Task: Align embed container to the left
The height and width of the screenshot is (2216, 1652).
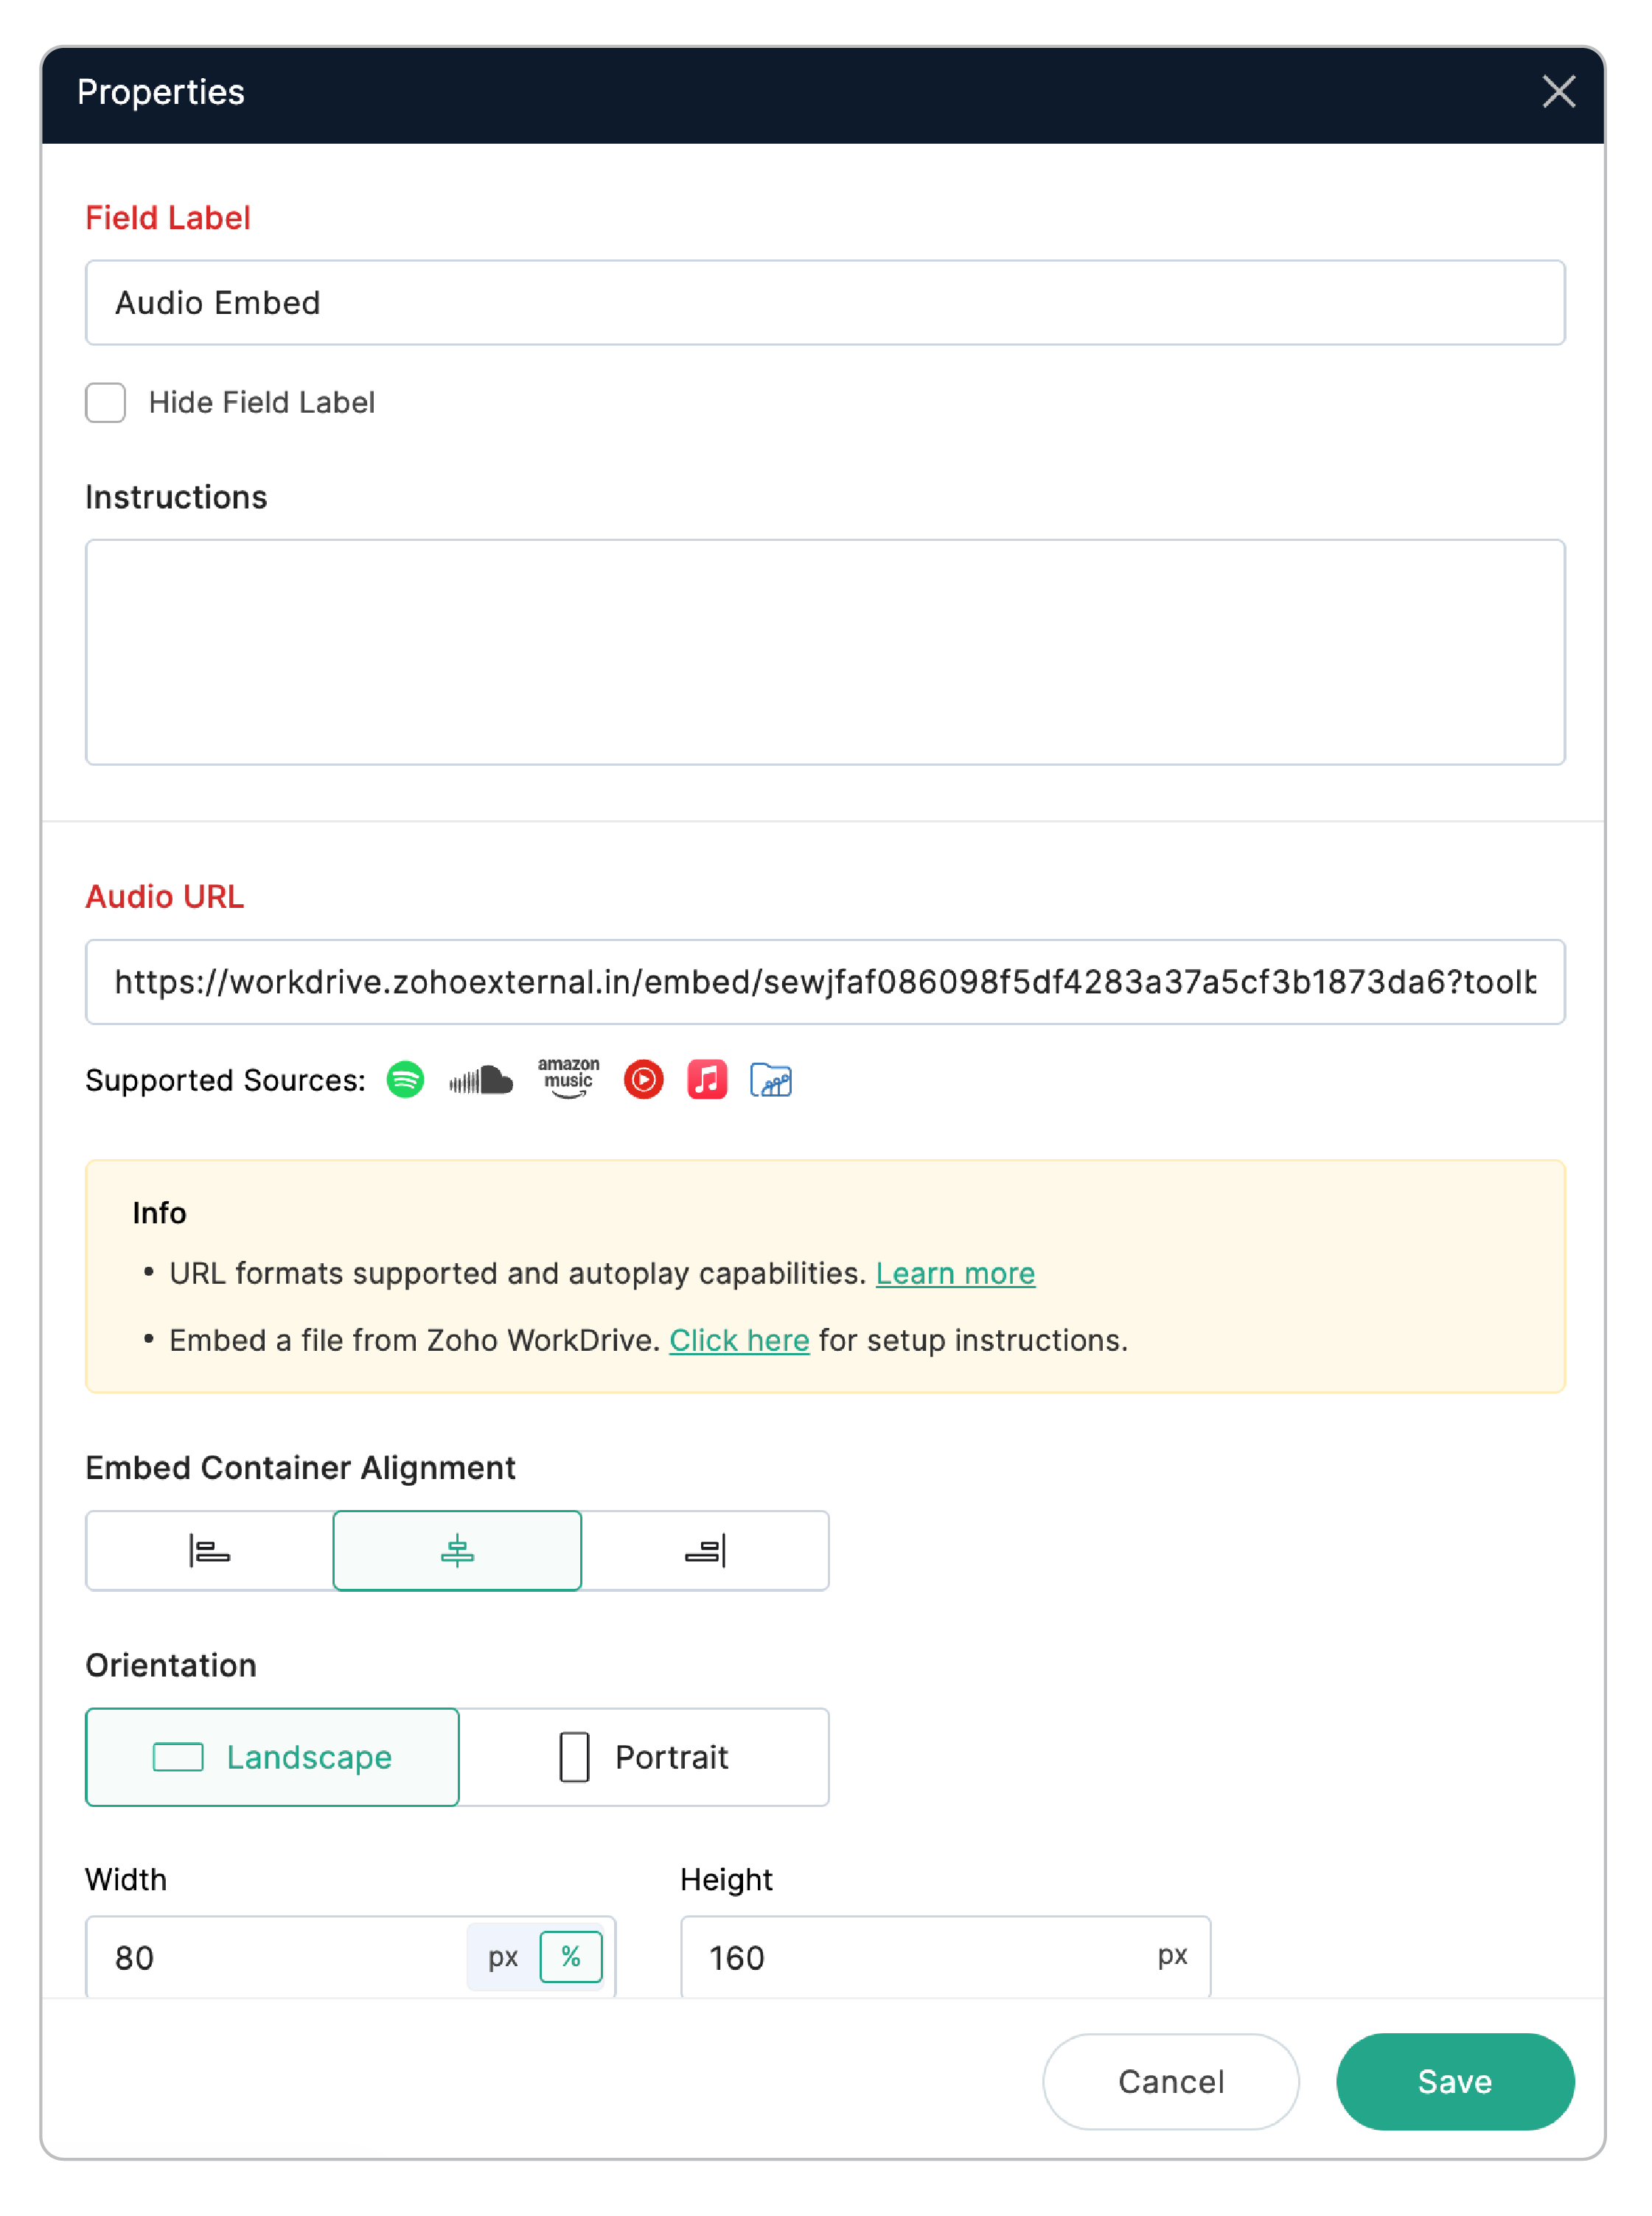Action: (x=210, y=1551)
